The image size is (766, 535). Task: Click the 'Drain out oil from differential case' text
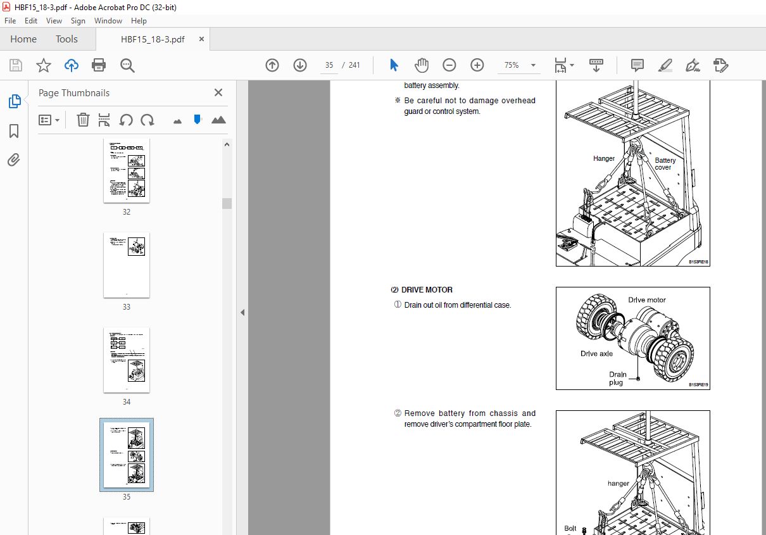pos(458,305)
